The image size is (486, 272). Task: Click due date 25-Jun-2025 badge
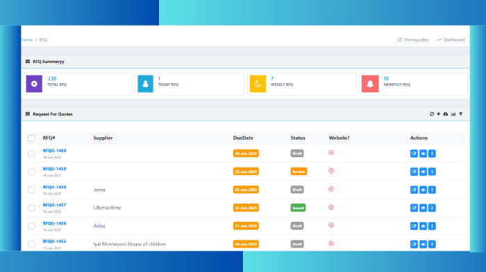246,172
